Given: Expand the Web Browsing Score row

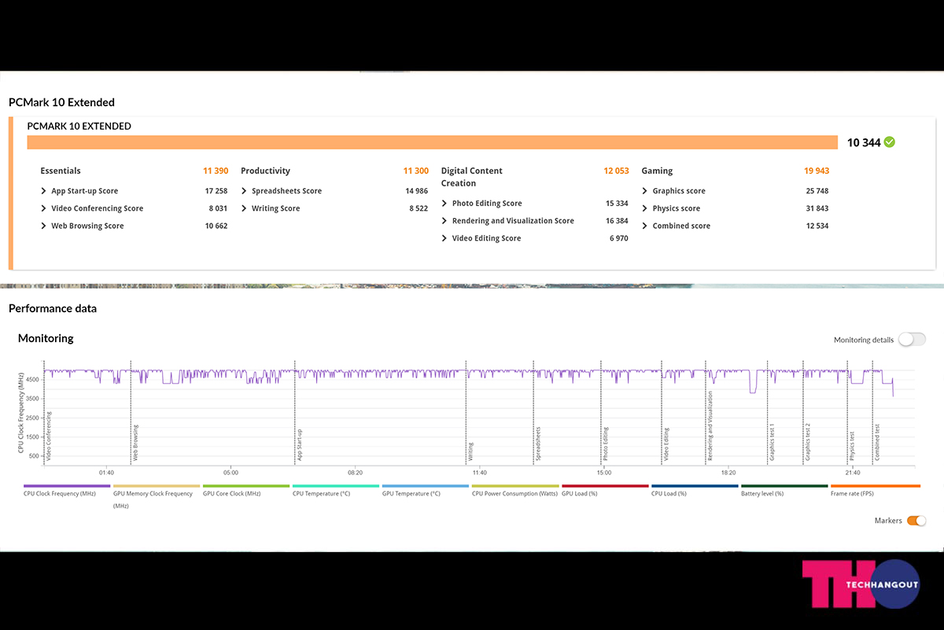Looking at the screenshot, I should [43, 226].
